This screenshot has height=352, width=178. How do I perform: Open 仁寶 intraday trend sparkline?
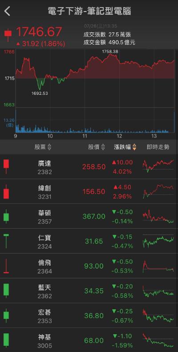pyautogui.click(x=158, y=241)
